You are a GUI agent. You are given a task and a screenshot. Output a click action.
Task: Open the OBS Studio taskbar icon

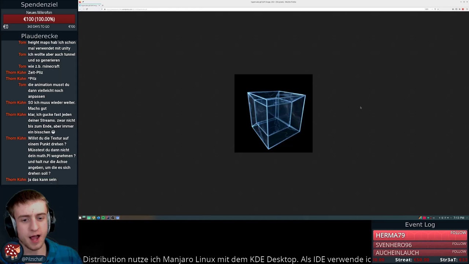[113, 218]
